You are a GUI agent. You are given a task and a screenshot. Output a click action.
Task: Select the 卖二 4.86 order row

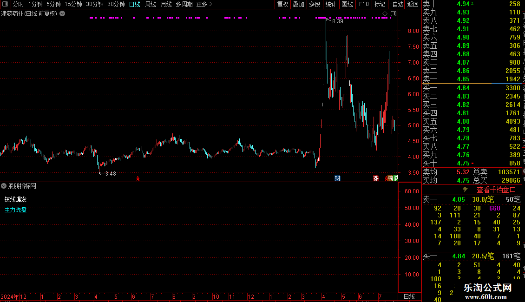pyautogui.click(x=472, y=71)
